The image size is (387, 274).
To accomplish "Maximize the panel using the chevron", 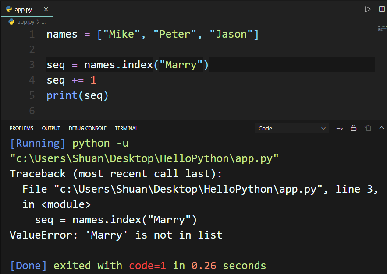I will click(381, 128).
